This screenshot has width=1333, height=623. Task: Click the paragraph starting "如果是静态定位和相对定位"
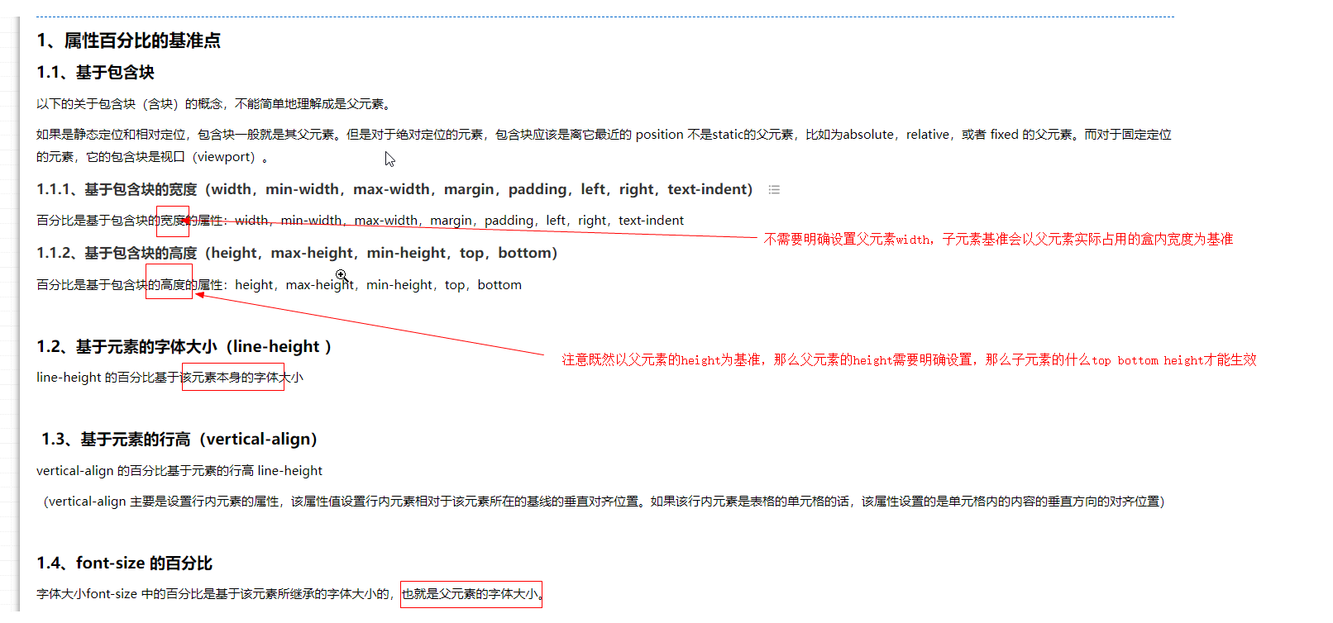pos(604,145)
